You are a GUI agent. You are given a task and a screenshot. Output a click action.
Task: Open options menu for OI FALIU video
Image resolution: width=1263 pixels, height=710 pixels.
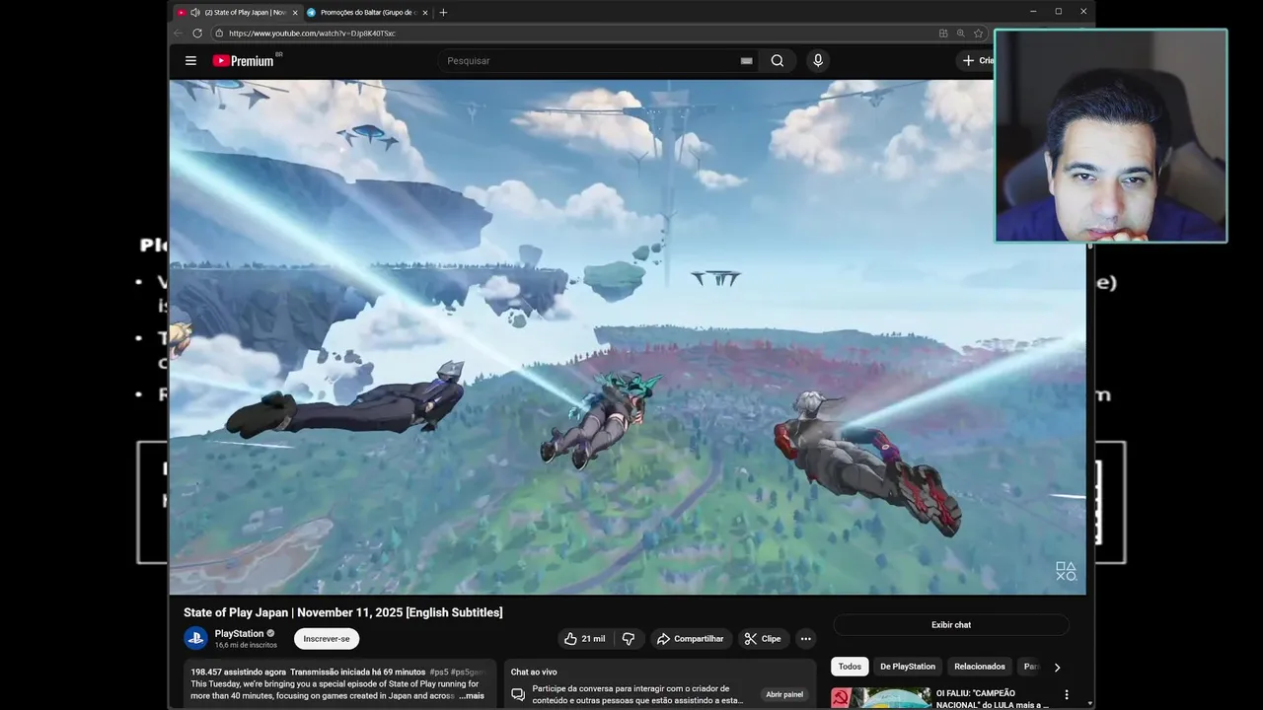click(x=1066, y=694)
